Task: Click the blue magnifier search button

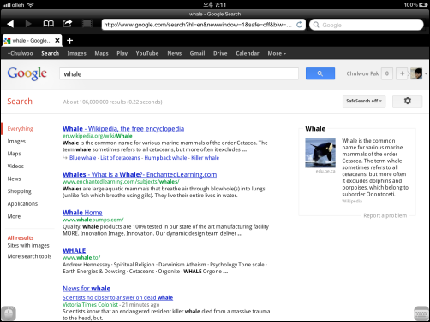Action: 320,73
